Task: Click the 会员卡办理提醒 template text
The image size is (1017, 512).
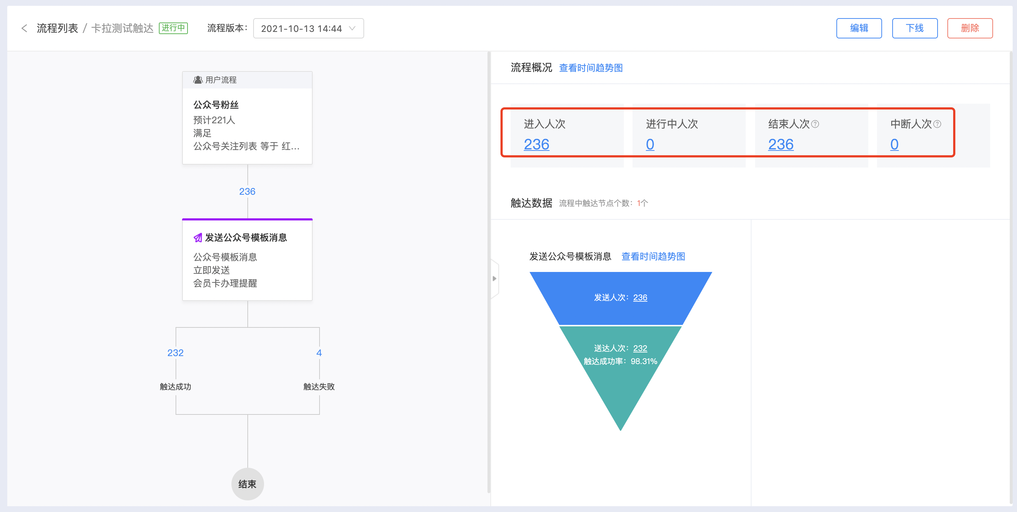Action: pos(225,284)
